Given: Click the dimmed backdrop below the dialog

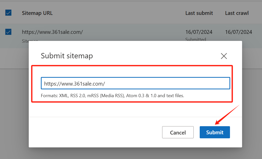Looking at the screenshot, I should 131,153.
